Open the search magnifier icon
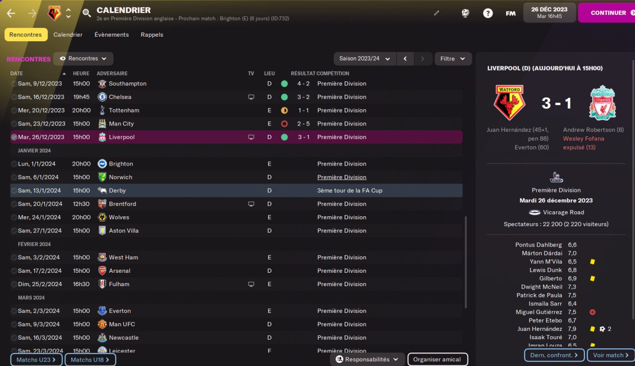 [x=87, y=13]
